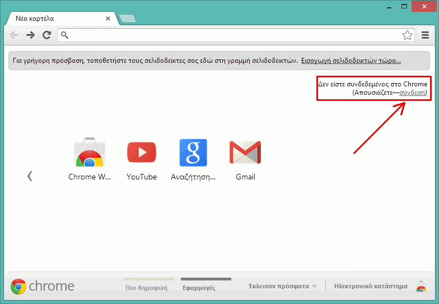Switch to Πιο δημοφιλή section
439x304 pixels.
(147, 287)
